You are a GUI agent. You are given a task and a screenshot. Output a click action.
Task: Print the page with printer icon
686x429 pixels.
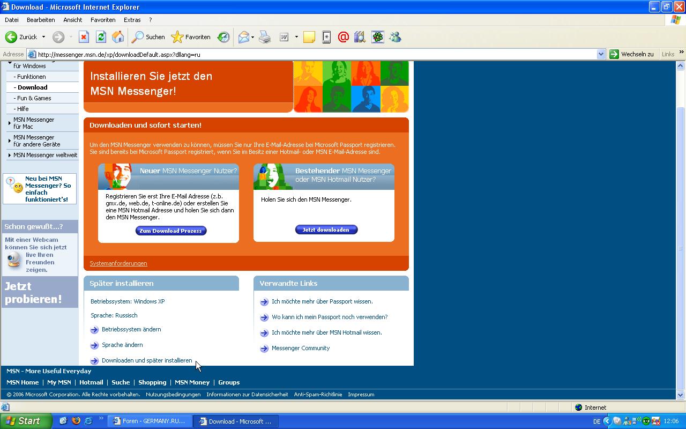pos(265,37)
